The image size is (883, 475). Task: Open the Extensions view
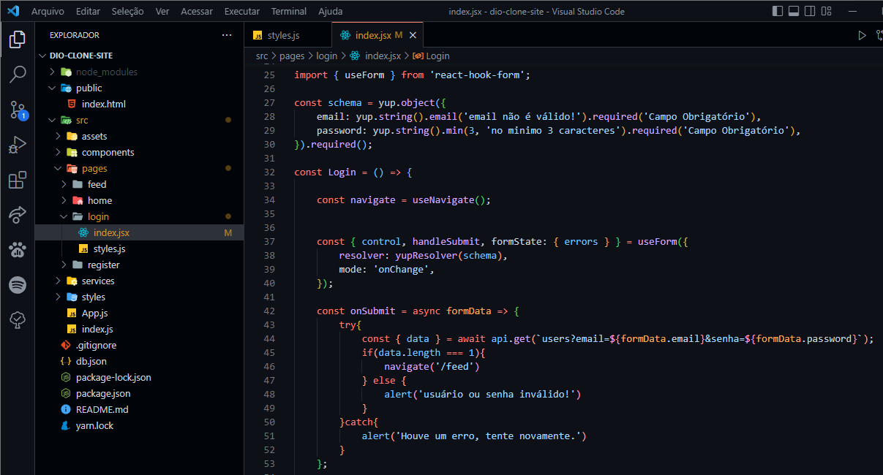click(17, 180)
